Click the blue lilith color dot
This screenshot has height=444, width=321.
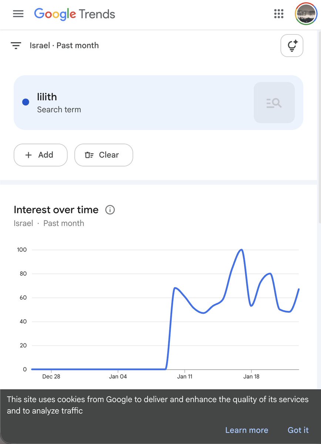26,102
